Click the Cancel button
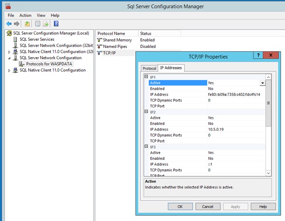The width and height of the screenshot is (285, 221). [x=207, y=206]
